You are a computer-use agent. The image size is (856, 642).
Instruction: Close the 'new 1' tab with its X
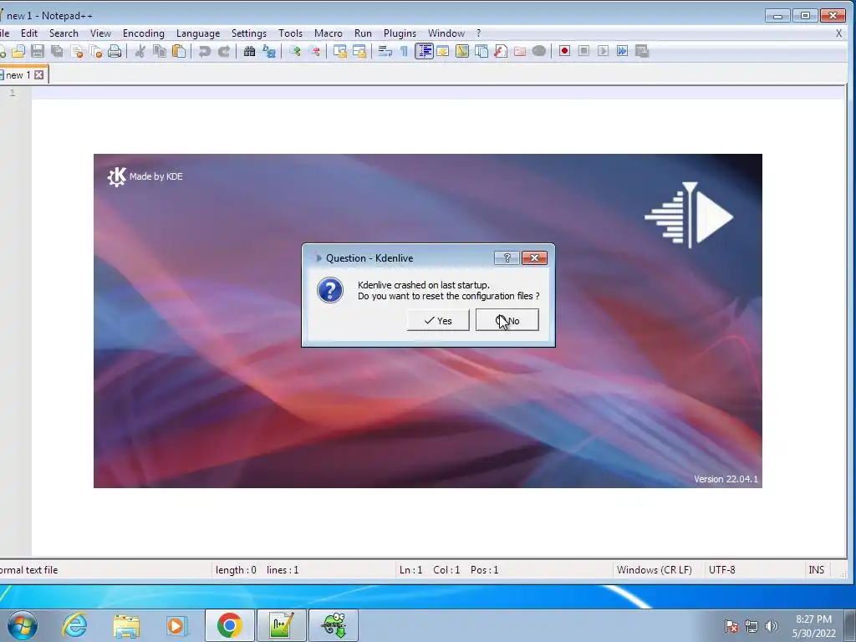(x=38, y=74)
